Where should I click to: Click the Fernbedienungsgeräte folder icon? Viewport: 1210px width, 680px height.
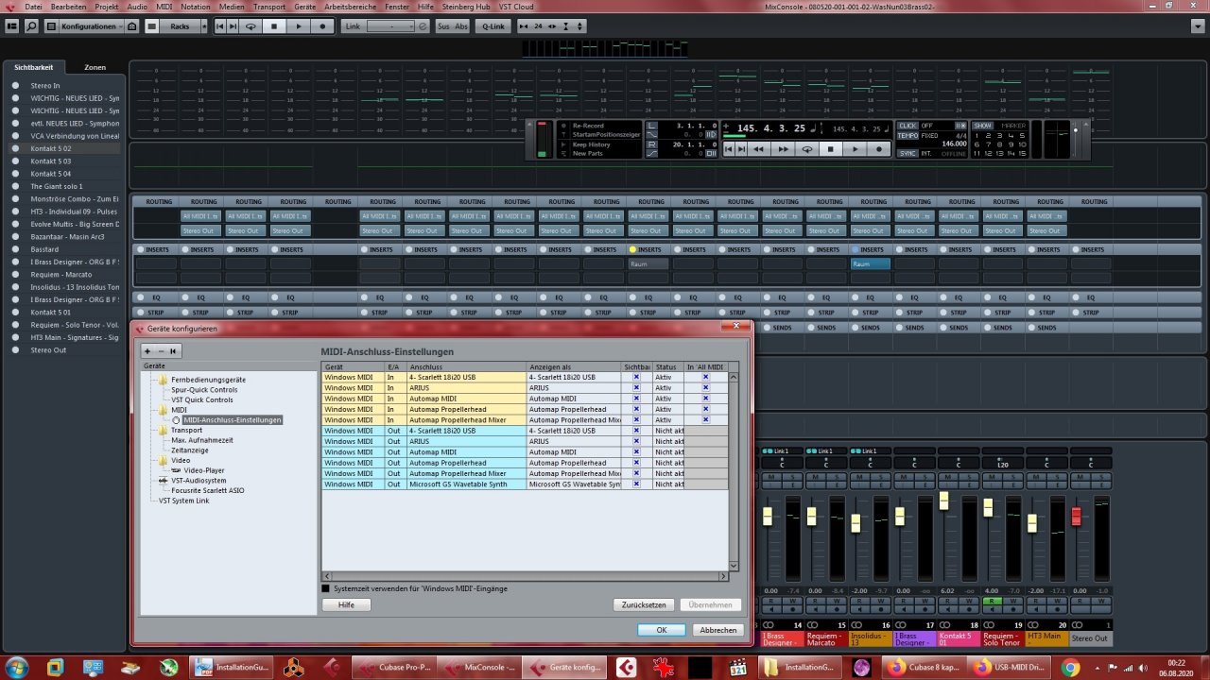pyautogui.click(x=163, y=380)
